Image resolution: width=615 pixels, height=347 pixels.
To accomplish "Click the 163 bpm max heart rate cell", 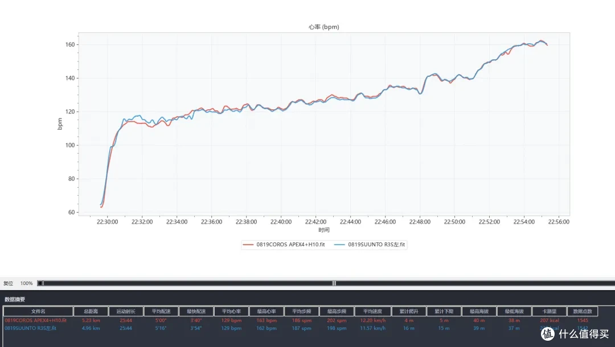I will coord(266,320).
